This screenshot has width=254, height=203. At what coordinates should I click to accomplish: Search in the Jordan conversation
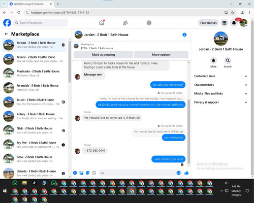point(228,60)
